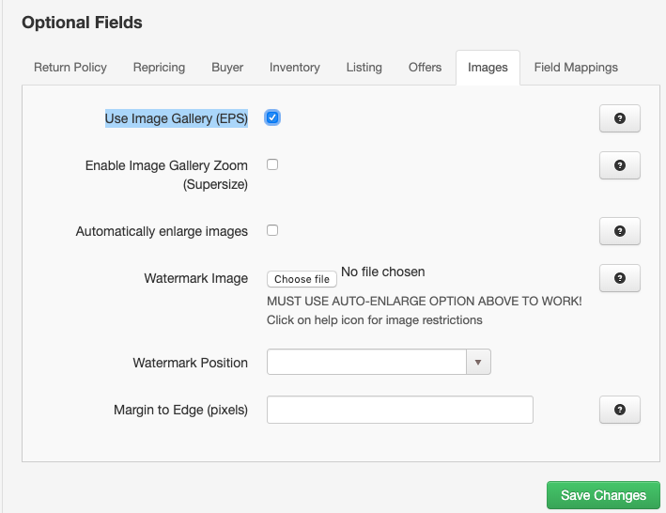The width and height of the screenshot is (666, 513).
Task: Go to the Buyer tab
Action: click(x=227, y=68)
